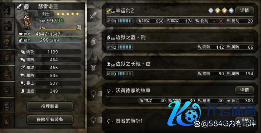261x133 pixels.
Task: Select the helmet equipment slot icon
Action: point(93,42)
